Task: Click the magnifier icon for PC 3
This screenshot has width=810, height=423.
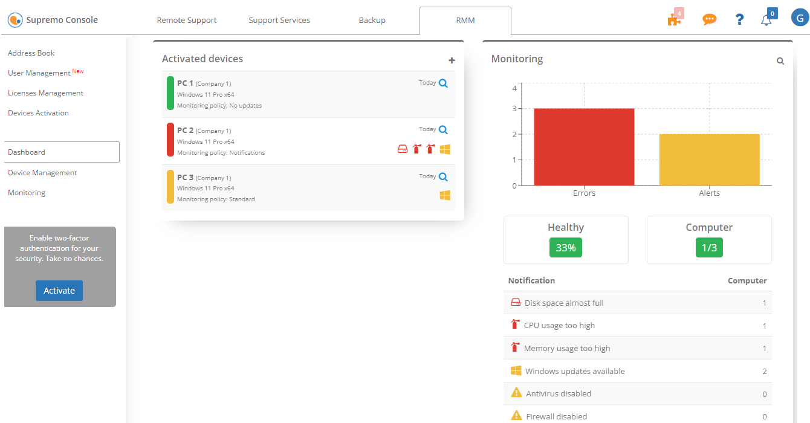Action: [x=443, y=177]
